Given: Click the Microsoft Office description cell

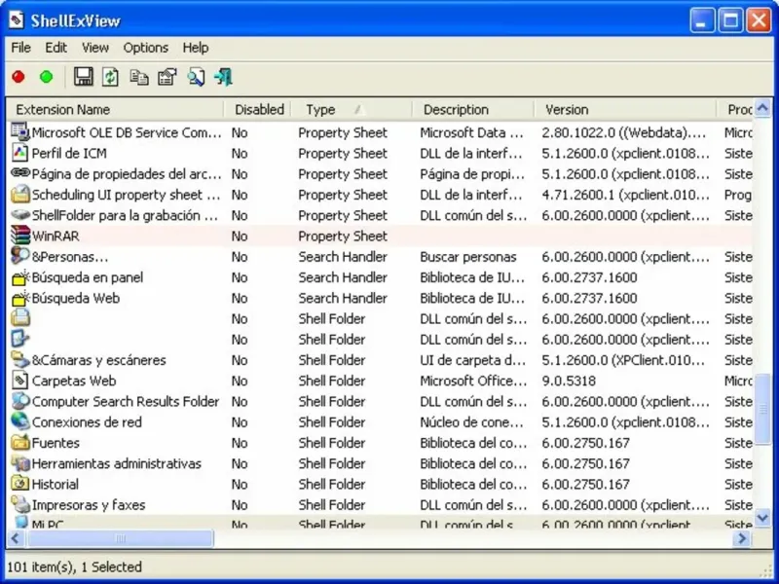Looking at the screenshot, I should 473,381.
